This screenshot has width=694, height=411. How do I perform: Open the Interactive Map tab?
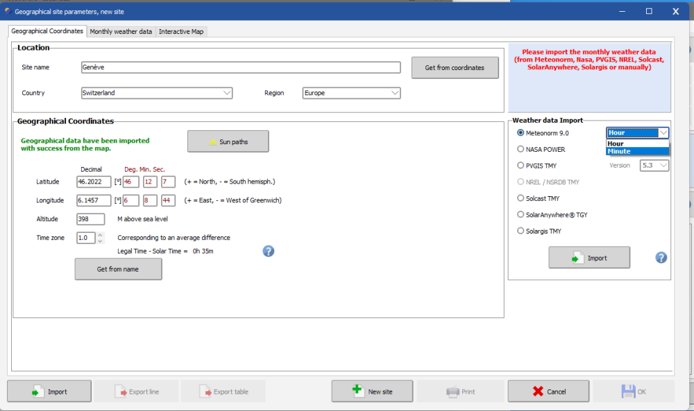tap(181, 31)
